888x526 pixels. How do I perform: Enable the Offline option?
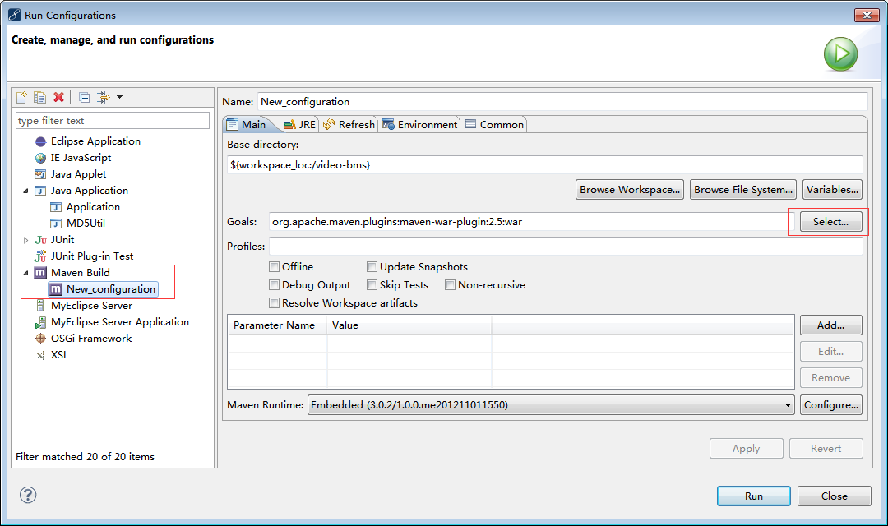pos(275,266)
